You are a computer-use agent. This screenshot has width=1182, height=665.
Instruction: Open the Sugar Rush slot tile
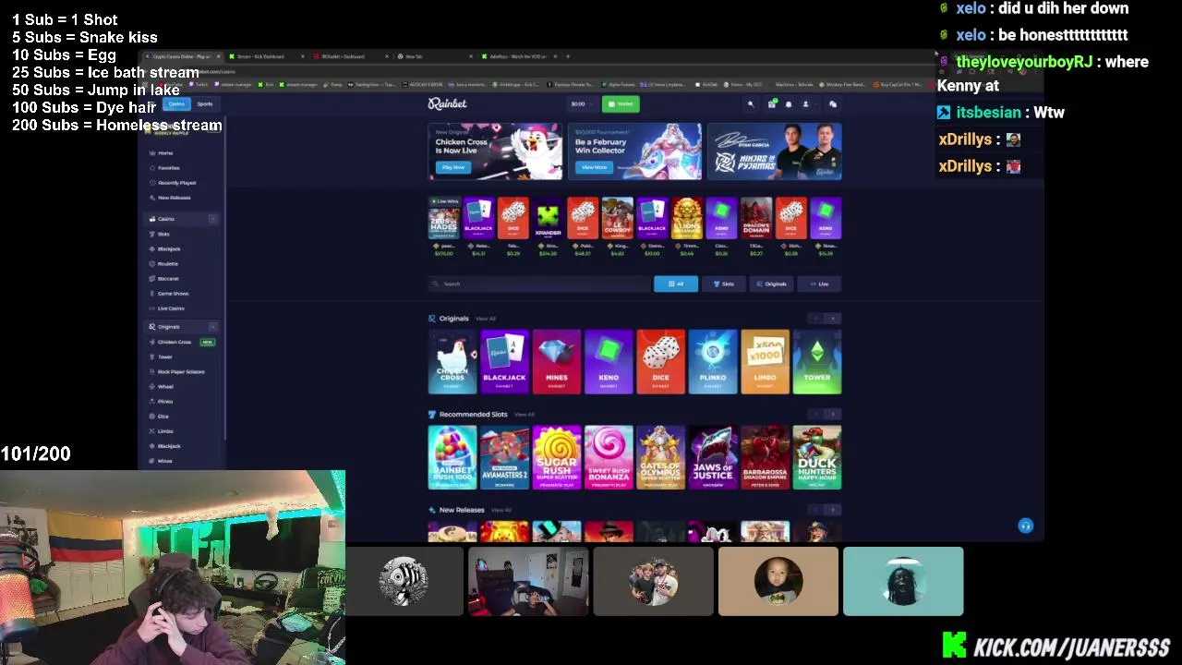coord(556,457)
